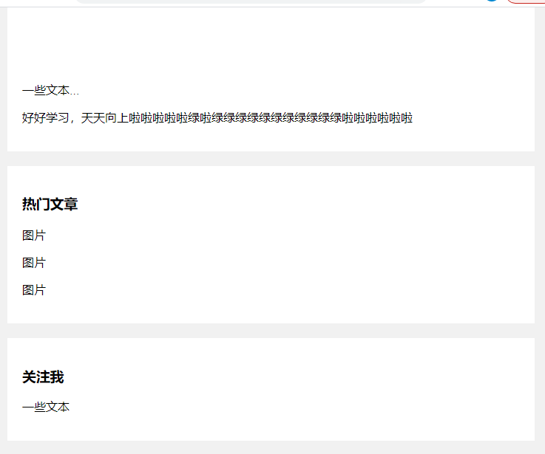Click the third "图片" item under 热门文章
Screen dimensions: 545x454
34,290
